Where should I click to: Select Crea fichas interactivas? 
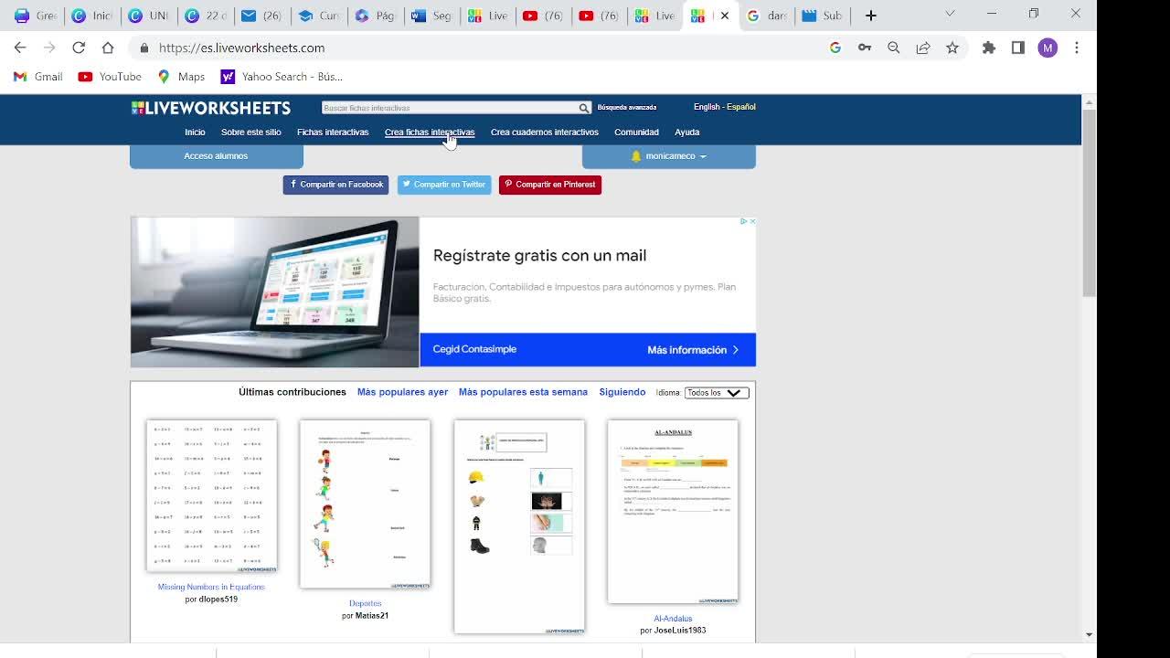tap(430, 133)
